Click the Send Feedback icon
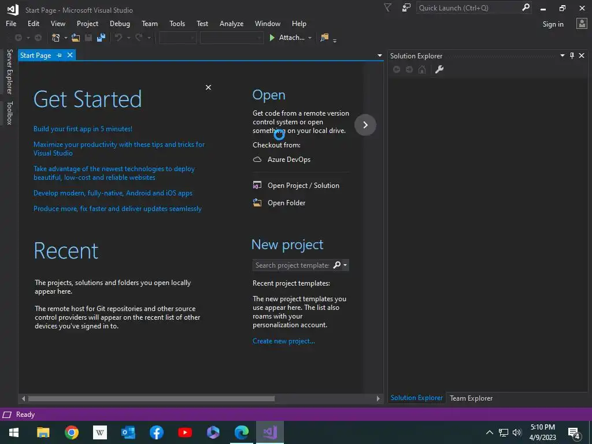The width and height of the screenshot is (592, 444). click(x=406, y=8)
